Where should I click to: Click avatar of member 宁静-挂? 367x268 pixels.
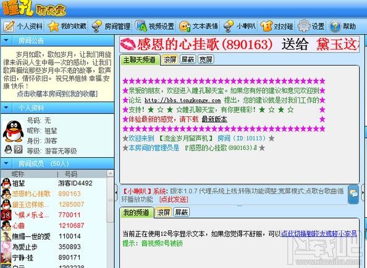pyautogui.click(x=6, y=257)
